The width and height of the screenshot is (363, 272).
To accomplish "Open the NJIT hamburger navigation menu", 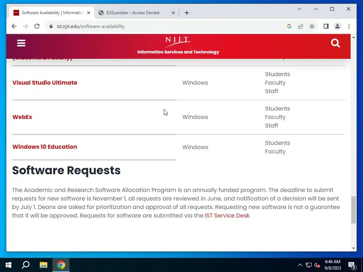I will [x=21, y=43].
